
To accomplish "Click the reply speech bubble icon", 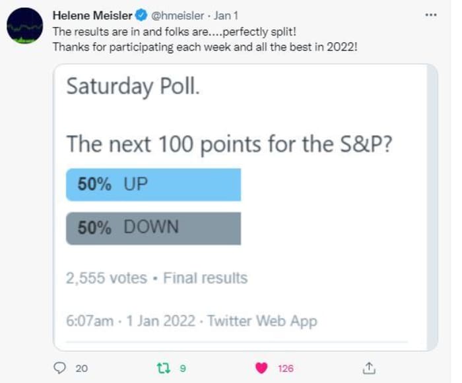I will point(59,368).
